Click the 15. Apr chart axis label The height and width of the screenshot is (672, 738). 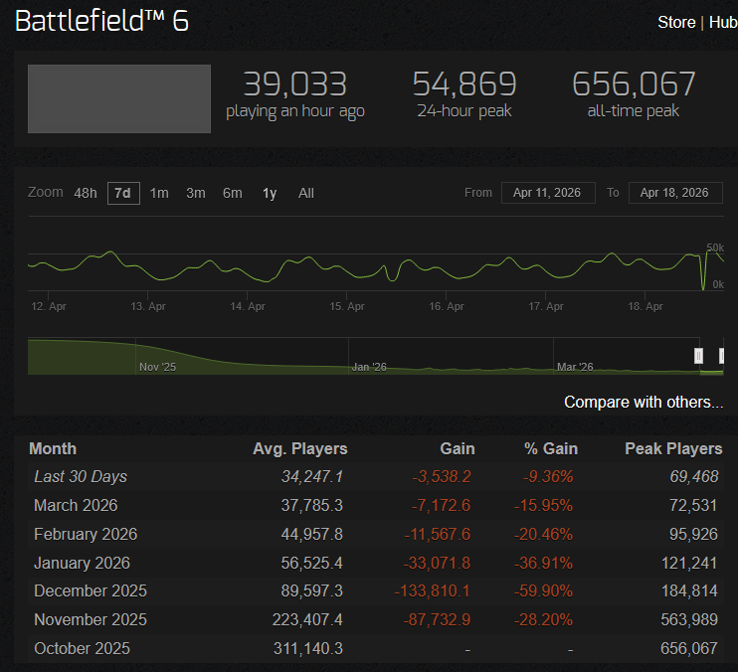(x=347, y=306)
